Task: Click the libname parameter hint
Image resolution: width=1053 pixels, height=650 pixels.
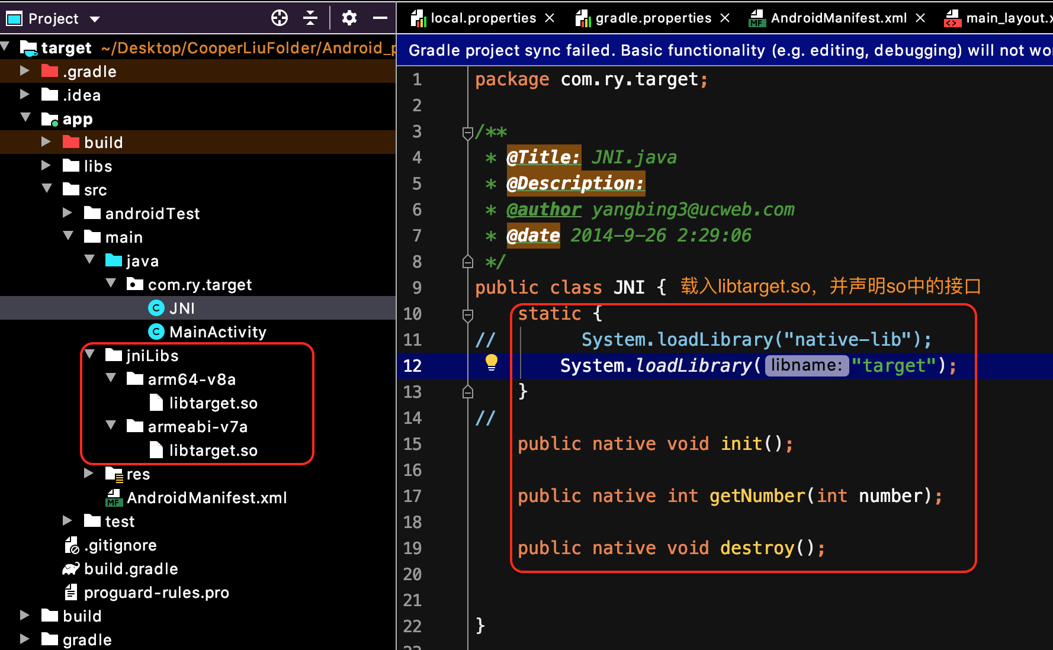Action: tap(807, 365)
